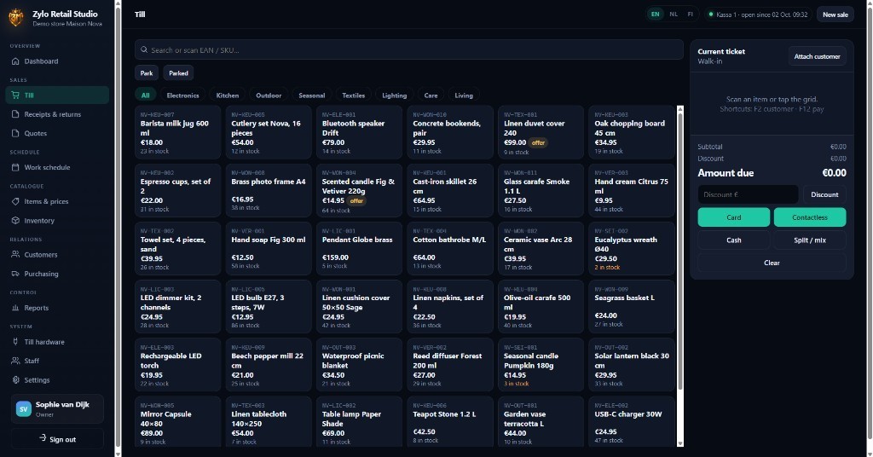Click the Zylo Retail Studio logo icon
This screenshot has height=457, width=873.
pos(16,18)
